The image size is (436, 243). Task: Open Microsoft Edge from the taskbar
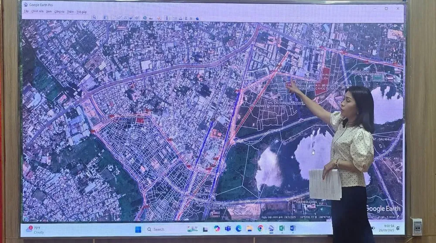point(238,228)
